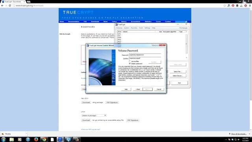This screenshot has height=142, width=252.
Task: Click the Mac OS X Download button
Action: pos(86,103)
